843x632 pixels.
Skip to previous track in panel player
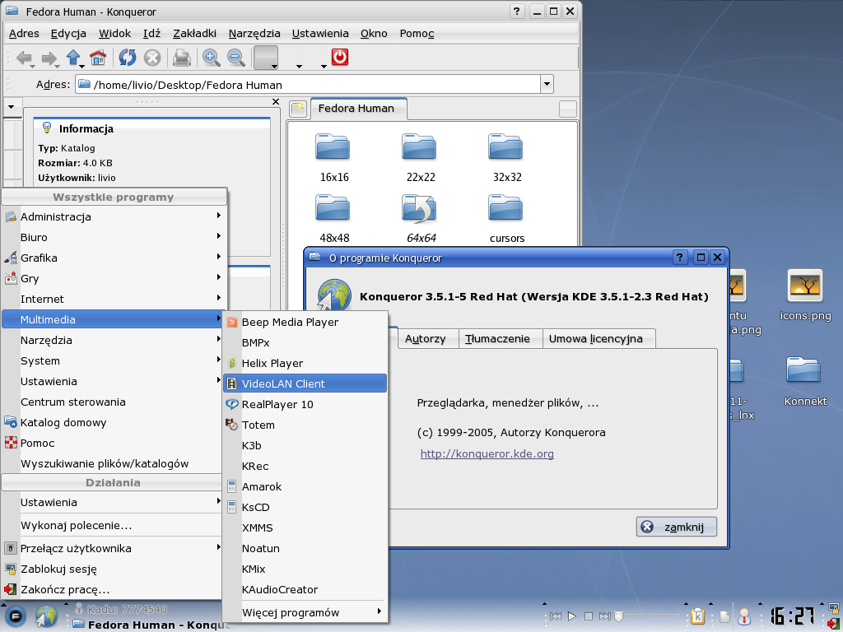pos(556,616)
